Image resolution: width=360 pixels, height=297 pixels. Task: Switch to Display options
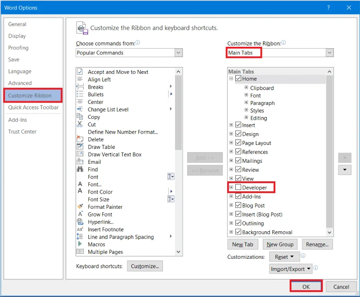coord(17,36)
